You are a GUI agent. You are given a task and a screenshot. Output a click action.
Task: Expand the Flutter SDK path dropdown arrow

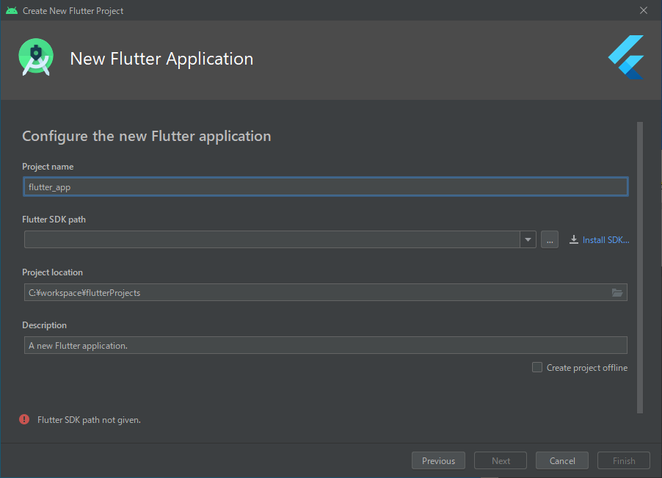(528, 239)
